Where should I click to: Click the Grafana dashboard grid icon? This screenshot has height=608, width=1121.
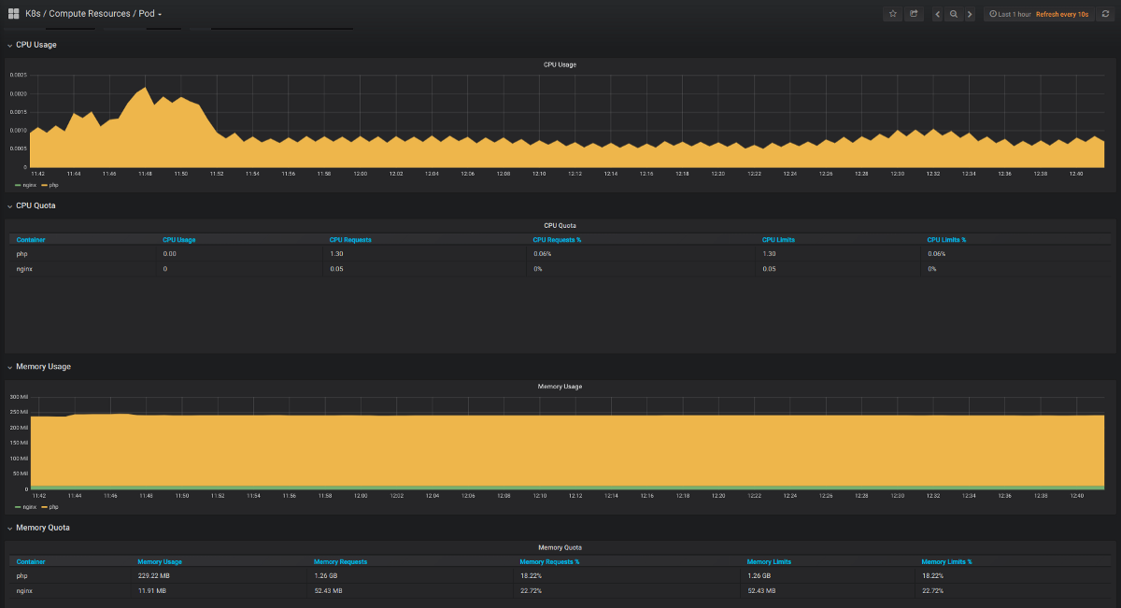14,14
